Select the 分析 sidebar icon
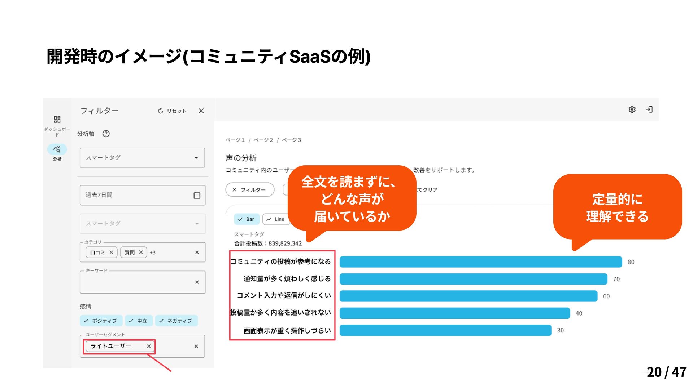 tap(57, 149)
